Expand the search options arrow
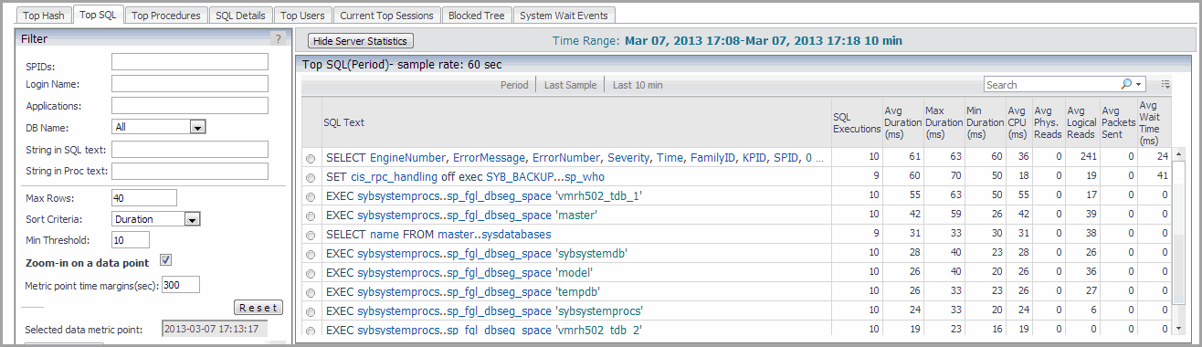 pyautogui.click(x=1138, y=85)
